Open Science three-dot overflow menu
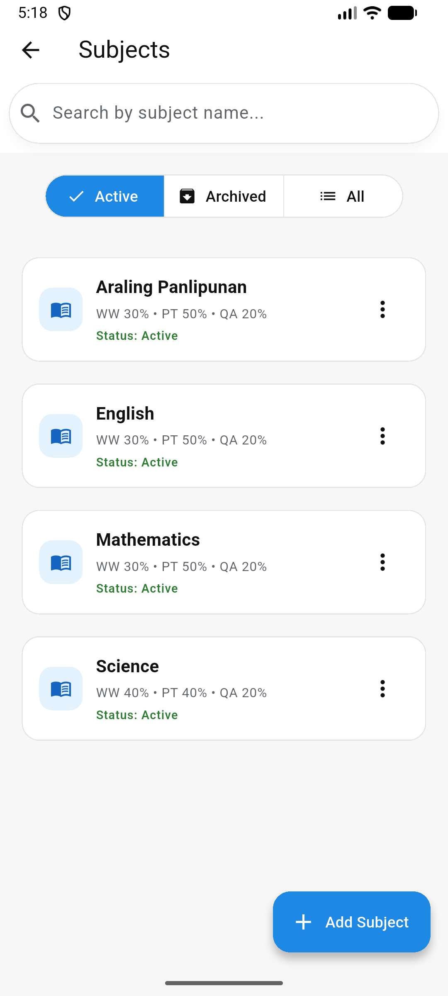Viewport: 448px width, 996px height. [382, 688]
